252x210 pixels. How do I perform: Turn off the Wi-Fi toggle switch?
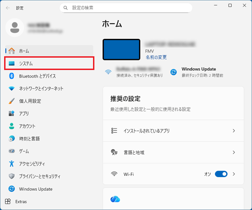(x=221, y=174)
